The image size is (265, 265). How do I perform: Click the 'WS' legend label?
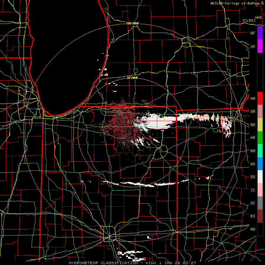point(253,164)
